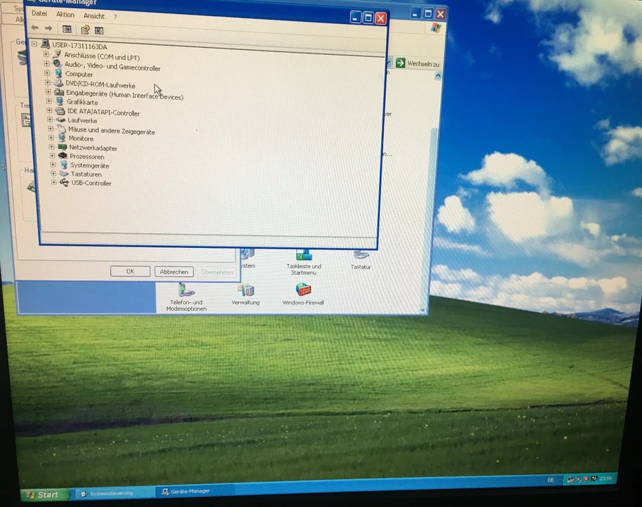This screenshot has height=507, width=642.
Task: Click the Forward arrow toolbar icon
Action: pyautogui.click(x=47, y=29)
